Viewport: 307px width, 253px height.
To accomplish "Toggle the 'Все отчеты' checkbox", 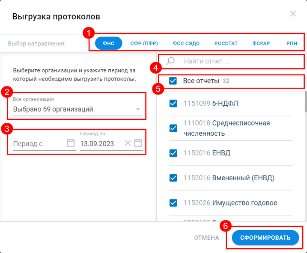I will click(173, 81).
